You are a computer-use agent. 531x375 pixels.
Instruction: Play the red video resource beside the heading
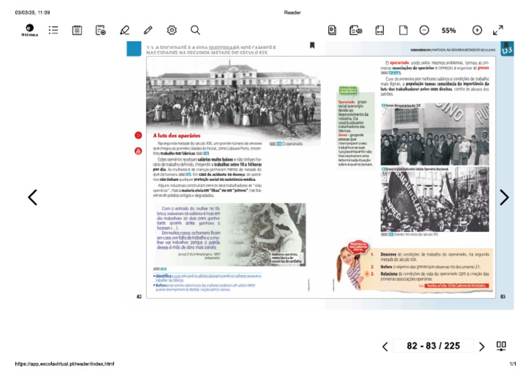pyautogui.click(x=138, y=135)
